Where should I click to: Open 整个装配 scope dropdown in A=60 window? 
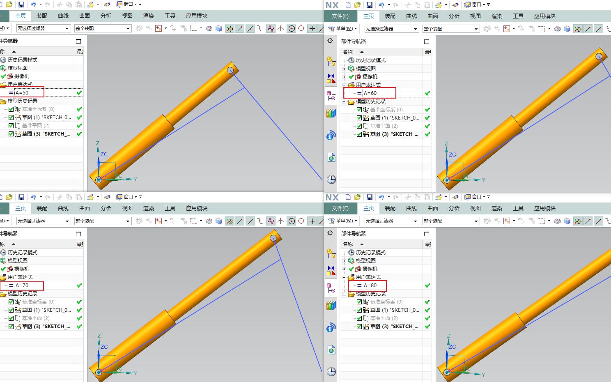point(476,29)
